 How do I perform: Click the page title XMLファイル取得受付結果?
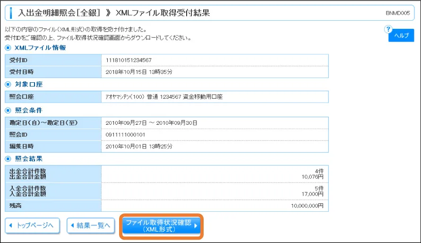[x=163, y=13]
